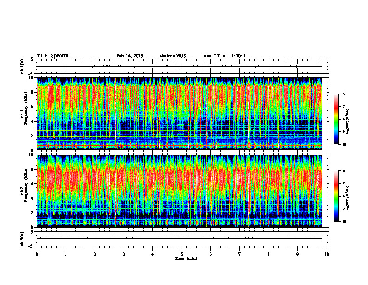Viewport: 368px width, 285px height.
Task: Click time axis tick label "9"
Action: 297,254
